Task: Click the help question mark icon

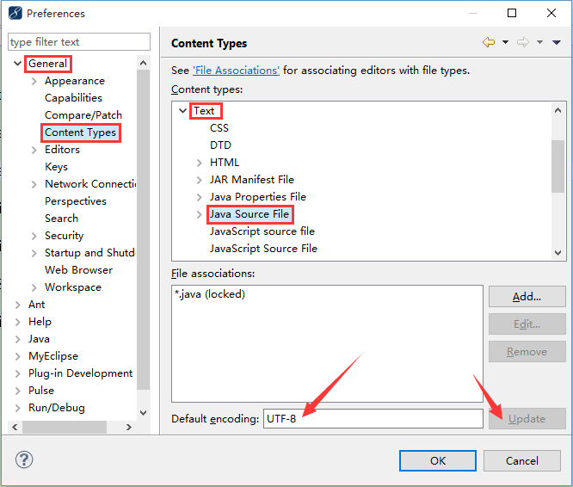Action: [x=24, y=459]
